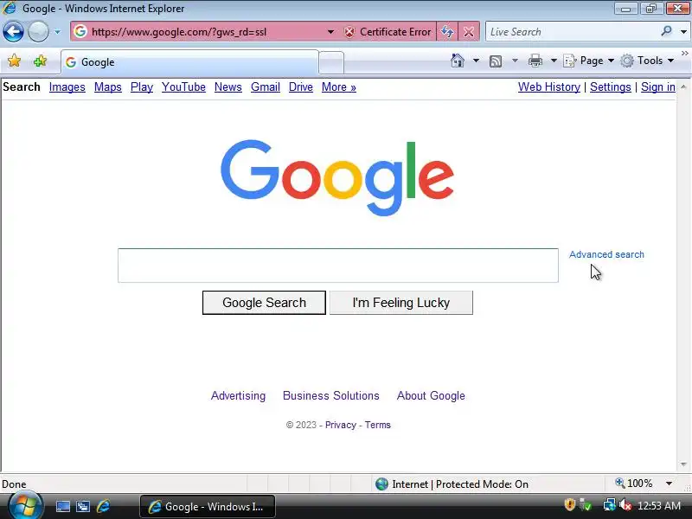Open the Advertising link
Screen dimensions: 692x519
point(239,395)
